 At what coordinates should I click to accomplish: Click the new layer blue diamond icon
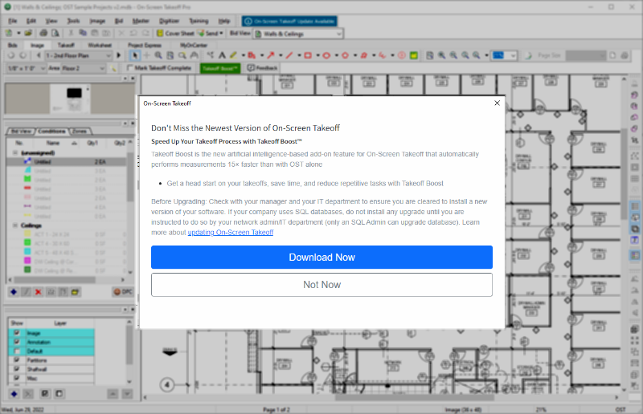pos(14,394)
